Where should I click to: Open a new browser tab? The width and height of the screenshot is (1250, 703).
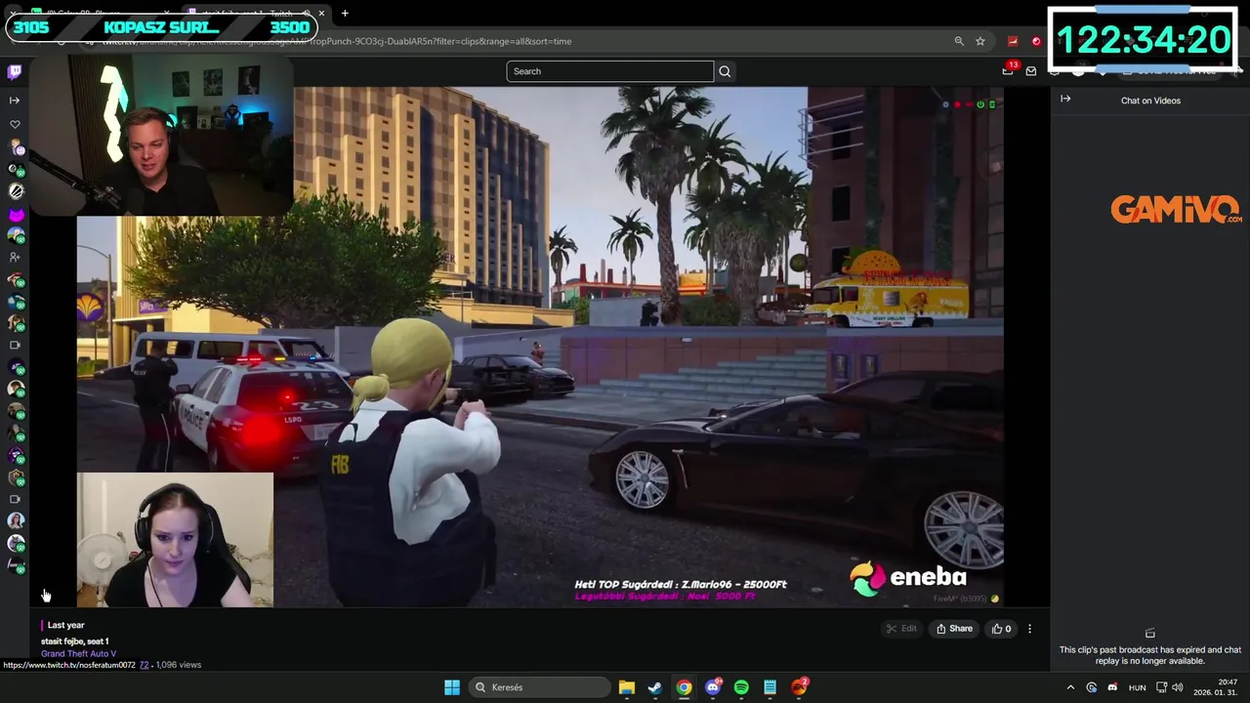click(x=345, y=14)
